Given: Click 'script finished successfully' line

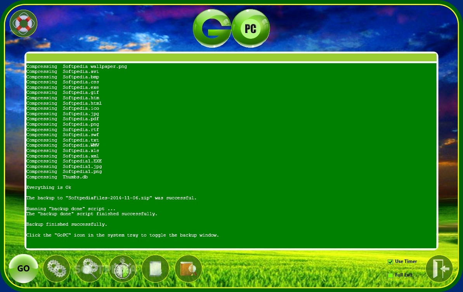Looking at the screenshot, I should pyautogui.click(x=92, y=214).
